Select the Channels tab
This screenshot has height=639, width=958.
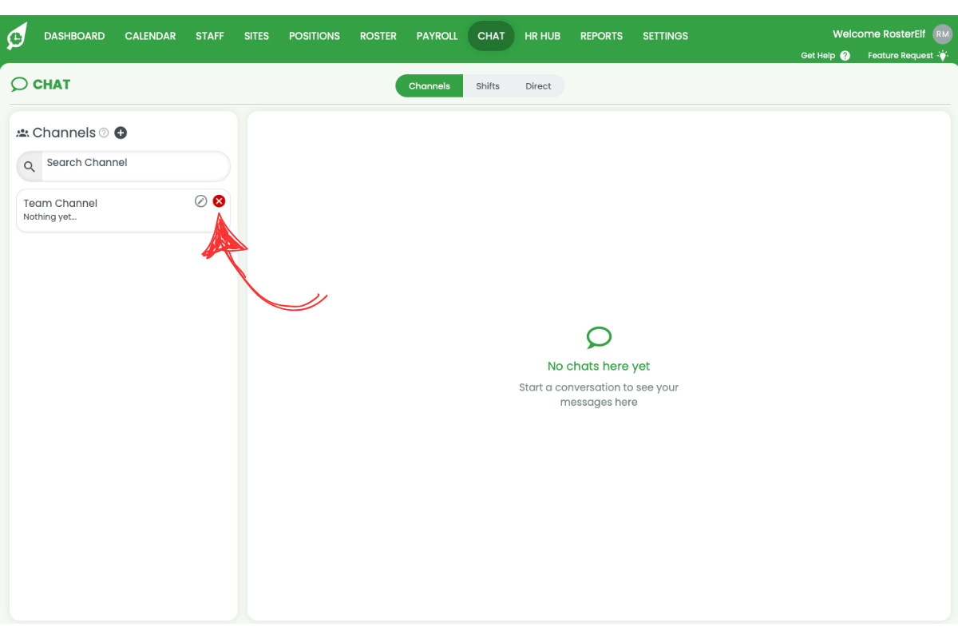tap(430, 86)
